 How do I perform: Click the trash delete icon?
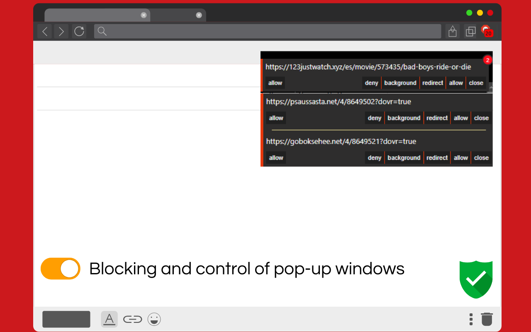point(486,319)
